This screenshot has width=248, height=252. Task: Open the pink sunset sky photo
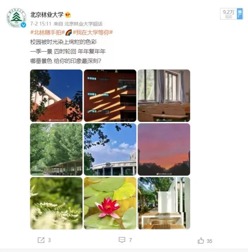pos(164,149)
